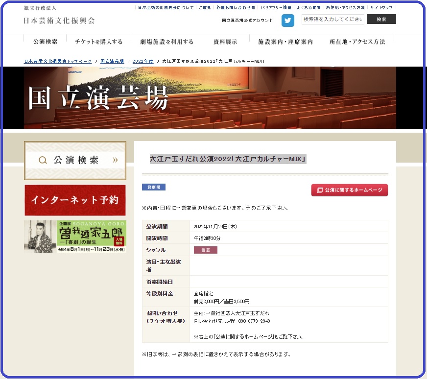427x379 pixels.
Task: Click the note about 旧字等 at page bottom
Action: point(216,354)
